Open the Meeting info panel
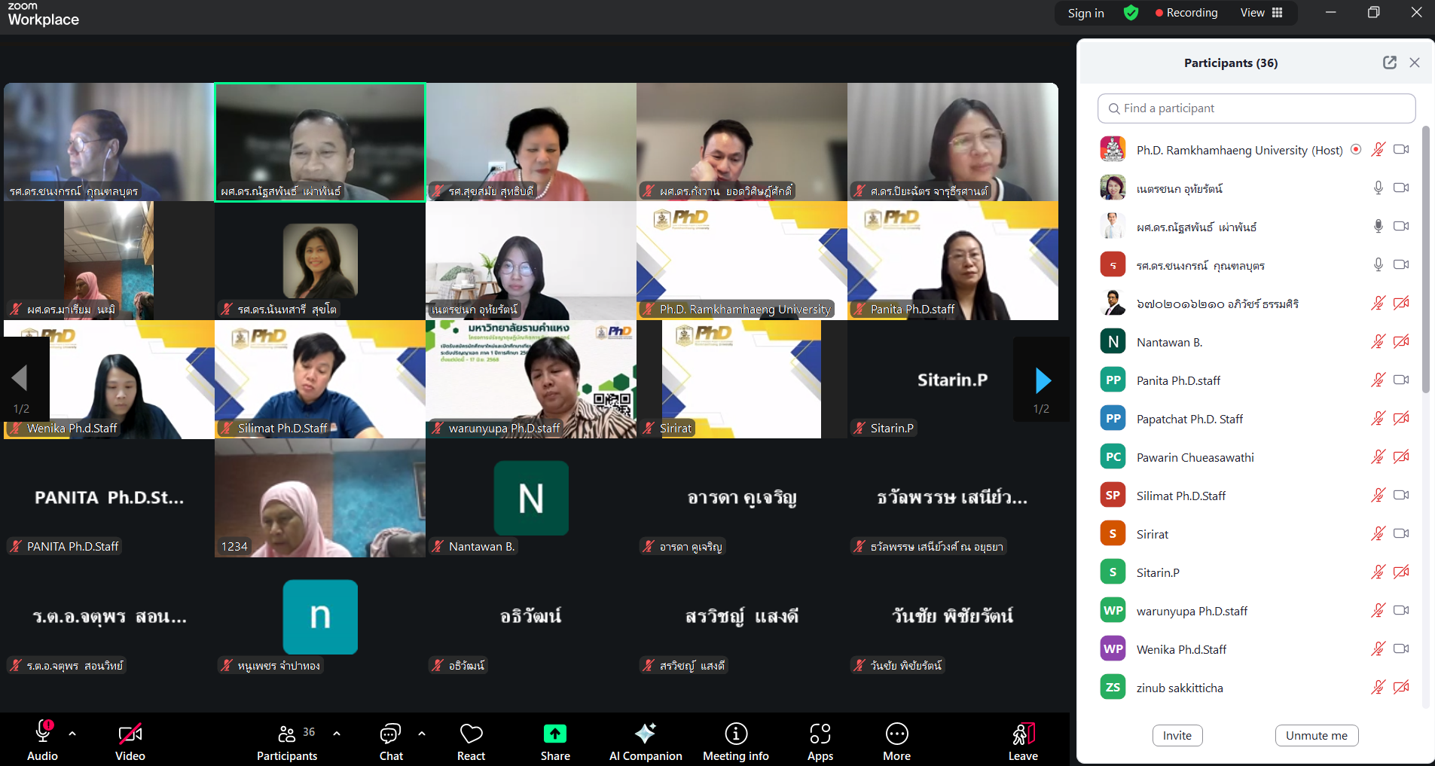Screen dimensions: 1435x766 click(735, 734)
